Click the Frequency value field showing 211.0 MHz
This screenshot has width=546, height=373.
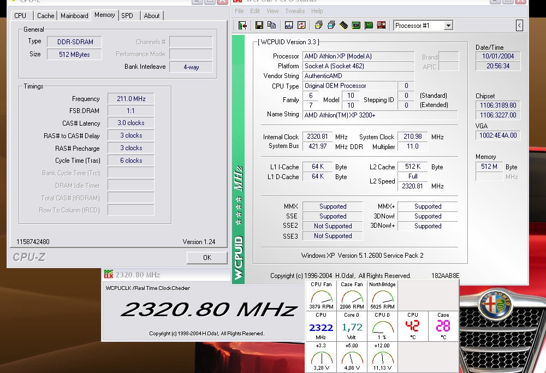tap(130, 98)
